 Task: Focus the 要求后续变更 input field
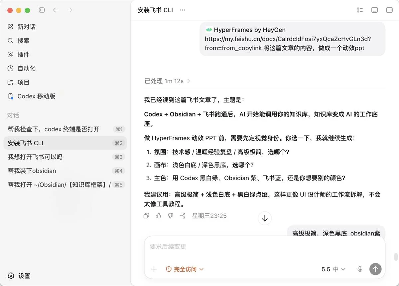coord(265,247)
